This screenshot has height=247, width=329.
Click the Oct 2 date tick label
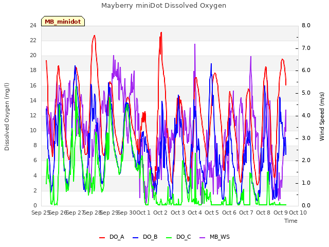[160, 213]
